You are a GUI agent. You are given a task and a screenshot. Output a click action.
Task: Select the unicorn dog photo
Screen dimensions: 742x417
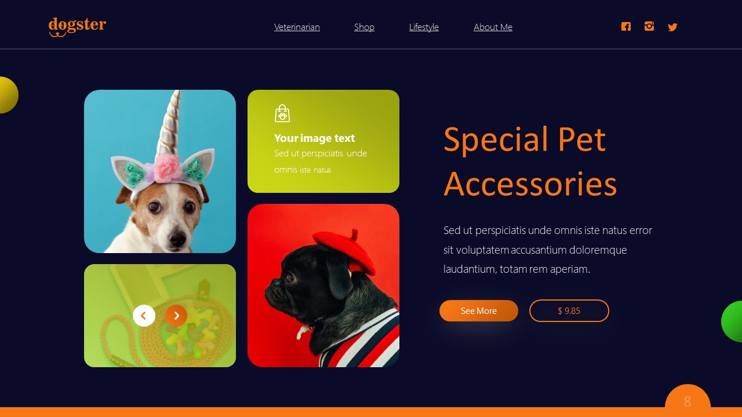(x=160, y=171)
